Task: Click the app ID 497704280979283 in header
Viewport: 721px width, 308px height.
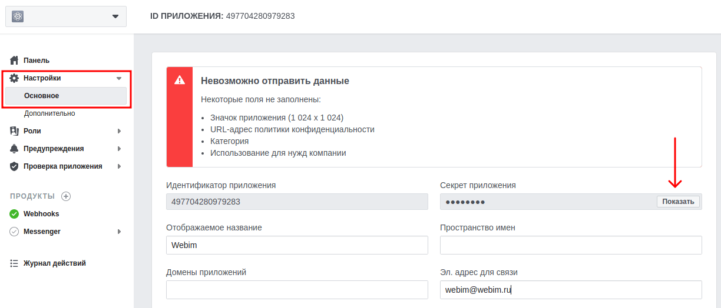Action: click(x=260, y=16)
